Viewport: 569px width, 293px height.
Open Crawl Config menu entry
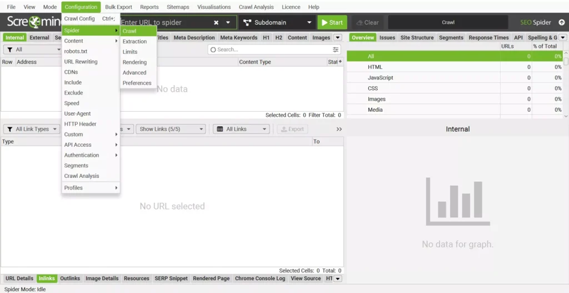[91, 18]
